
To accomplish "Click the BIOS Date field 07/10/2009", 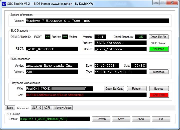I will coord(107,66).
